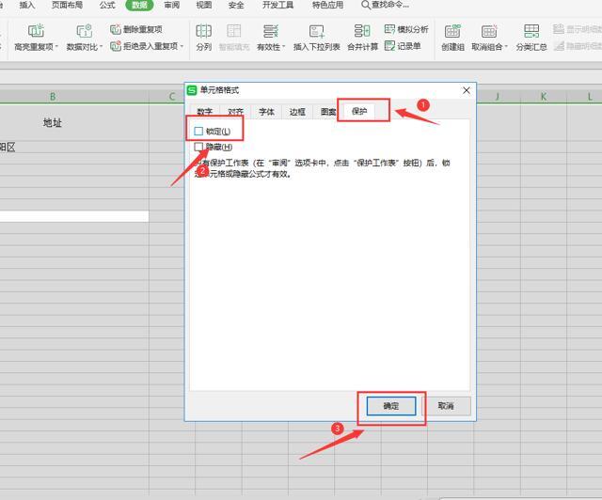The height and width of the screenshot is (500, 602).
Task: Click the Record Form (记录单) icon
Action: 390,46
